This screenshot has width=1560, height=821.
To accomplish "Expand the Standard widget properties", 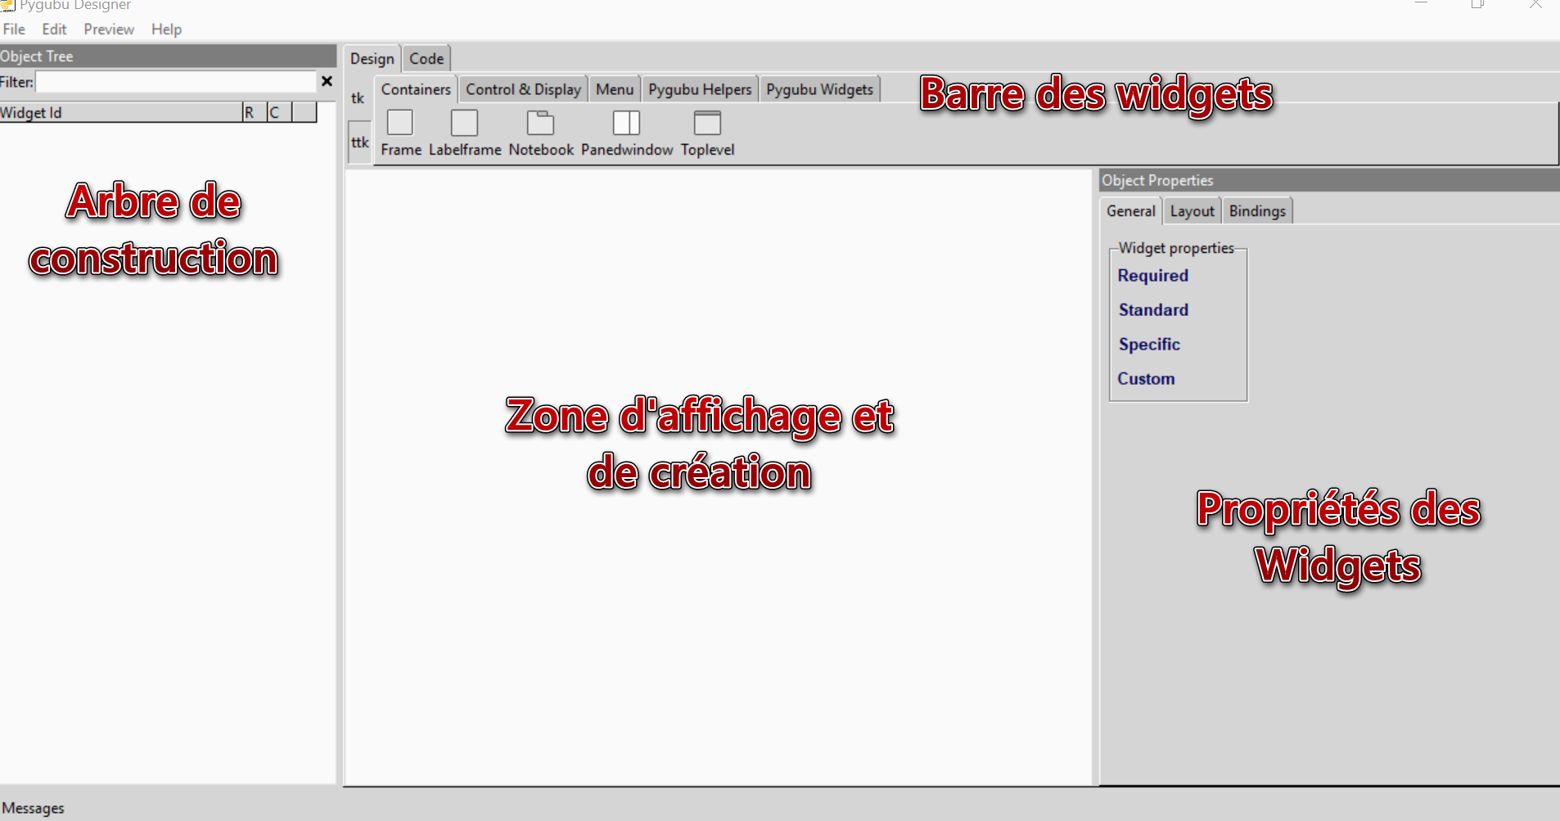I will point(1153,309).
